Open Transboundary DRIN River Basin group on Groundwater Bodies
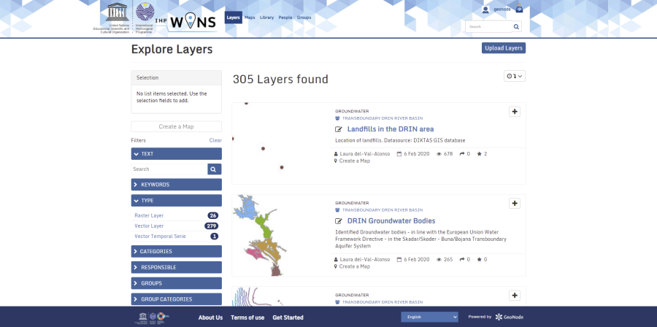Viewport: 657px width, 327px height. pyautogui.click(x=383, y=210)
